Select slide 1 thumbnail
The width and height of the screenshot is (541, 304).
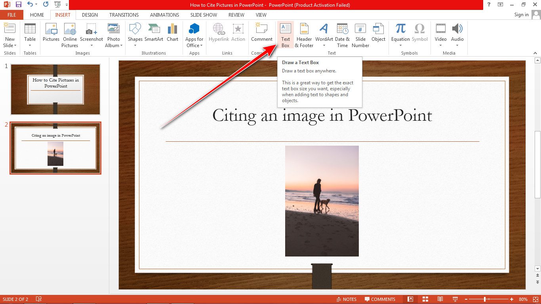(55, 89)
